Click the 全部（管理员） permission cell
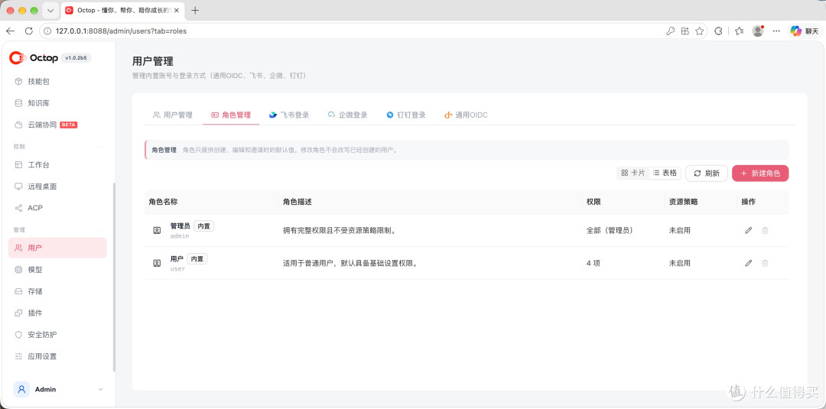The image size is (826, 409). 610,231
